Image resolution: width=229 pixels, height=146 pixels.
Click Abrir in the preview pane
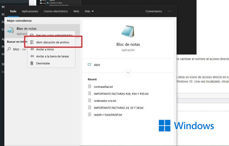point(97,65)
